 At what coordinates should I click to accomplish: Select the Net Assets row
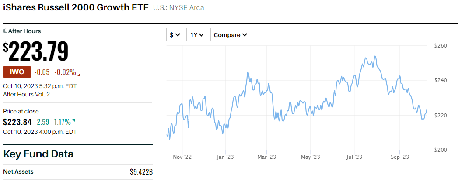(x=77, y=171)
